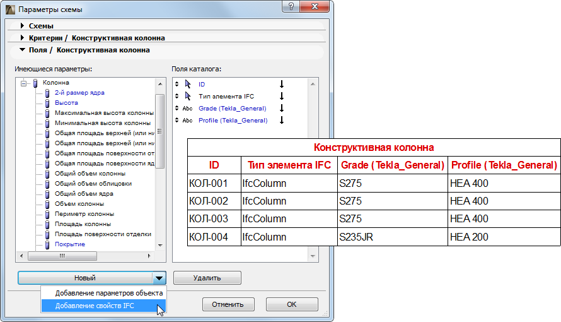
Task: Toggle sort arrow for Profile (Tekla_General)
Action: click(282, 120)
